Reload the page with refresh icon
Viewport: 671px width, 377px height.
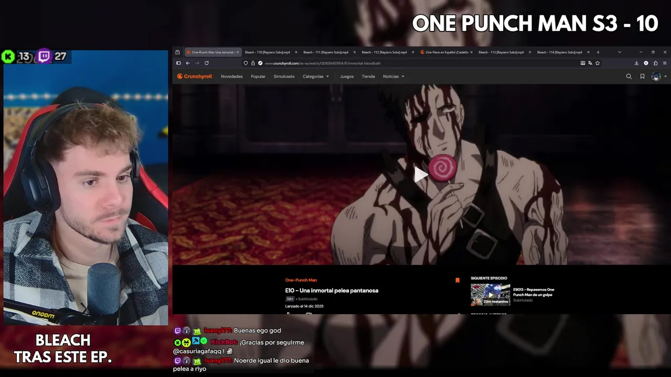point(207,63)
